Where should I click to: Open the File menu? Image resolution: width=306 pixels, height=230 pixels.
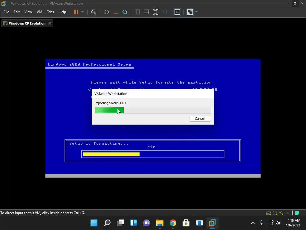point(6,12)
